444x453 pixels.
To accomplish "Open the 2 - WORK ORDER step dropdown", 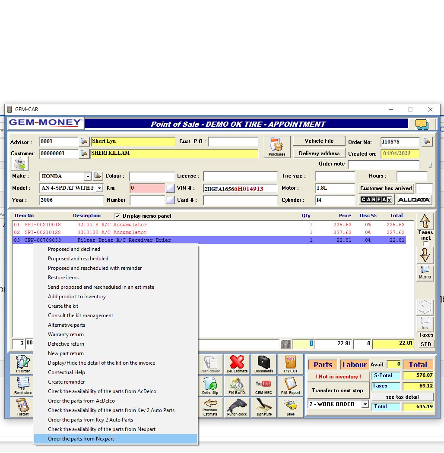I will pos(365,404).
